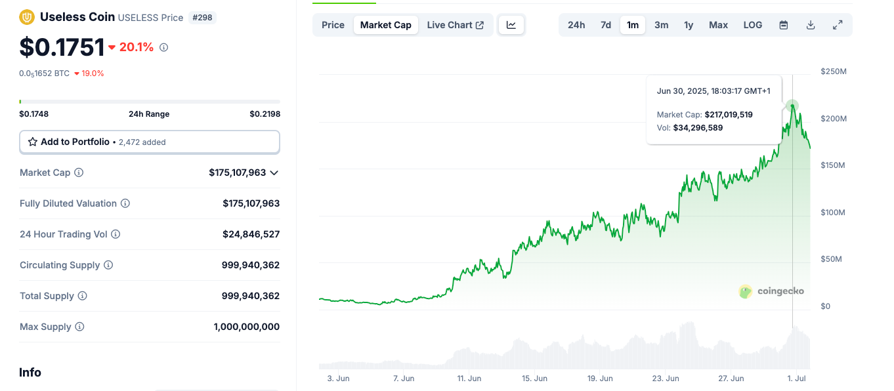The image size is (894, 391).
Task: Click info icon next to Market Cap
Action: (x=79, y=173)
